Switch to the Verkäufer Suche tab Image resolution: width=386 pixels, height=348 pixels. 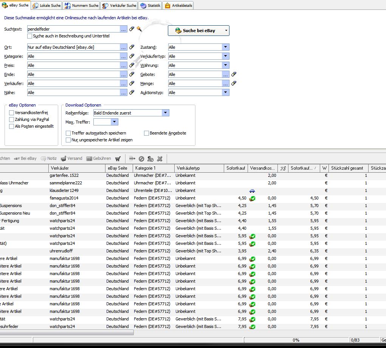(x=120, y=5)
